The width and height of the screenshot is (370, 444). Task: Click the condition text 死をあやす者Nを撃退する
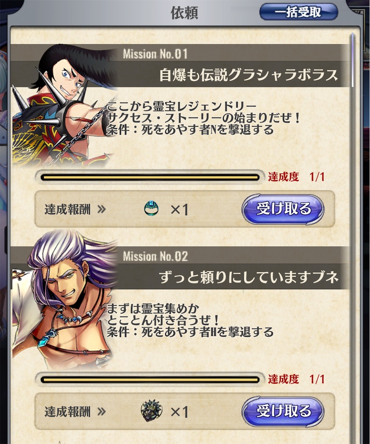pos(207,130)
